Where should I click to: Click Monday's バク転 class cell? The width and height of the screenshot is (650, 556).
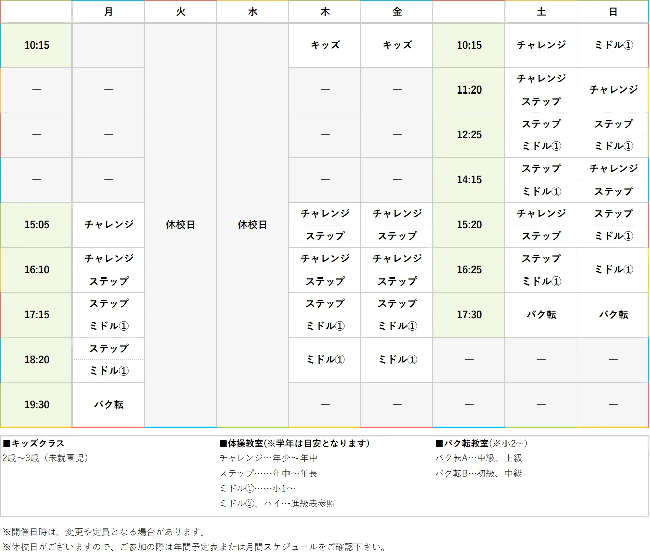[108, 404]
